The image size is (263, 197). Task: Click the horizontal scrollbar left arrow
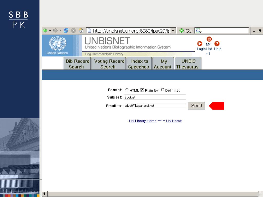pyautogui.click(x=44, y=194)
